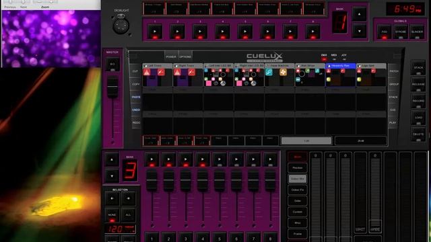Click the LOAD button
Screen dimensions: 431x242
coord(418,118)
